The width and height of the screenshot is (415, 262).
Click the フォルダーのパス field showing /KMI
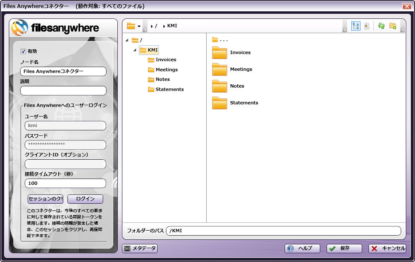283,231
